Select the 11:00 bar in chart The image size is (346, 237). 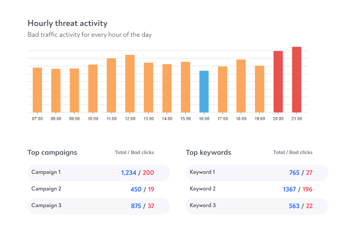(x=112, y=85)
